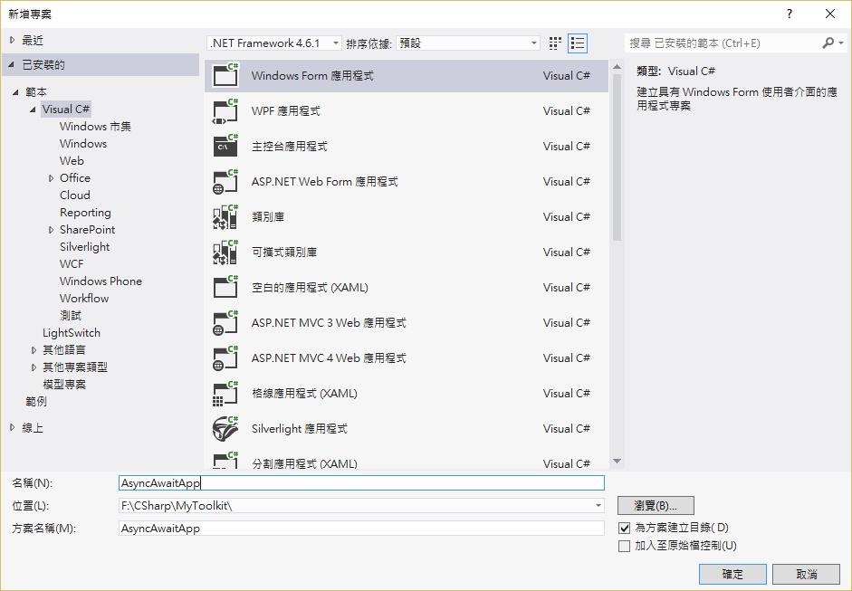Expand the Office tree node arrow
852x591 pixels.
coord(51,178)
